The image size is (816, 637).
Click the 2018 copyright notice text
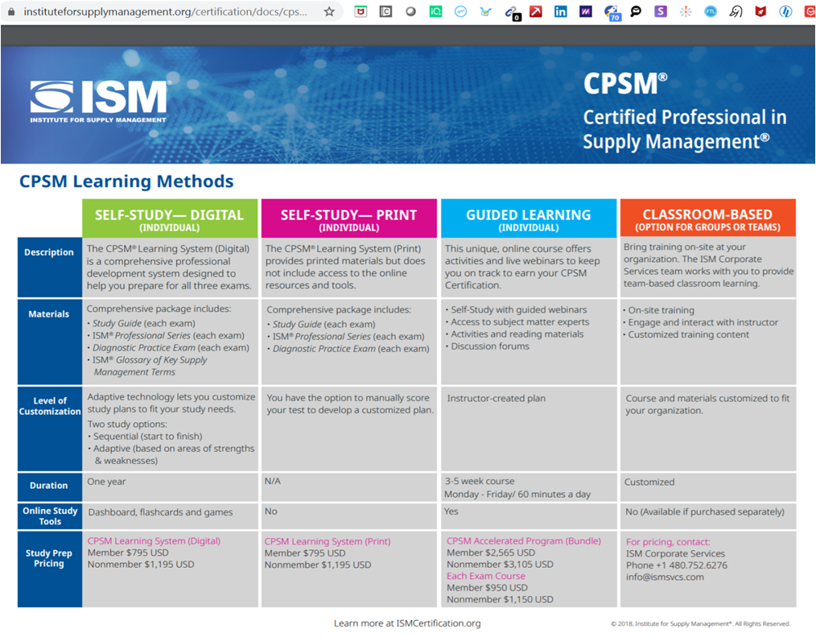(x=700, y=624)
